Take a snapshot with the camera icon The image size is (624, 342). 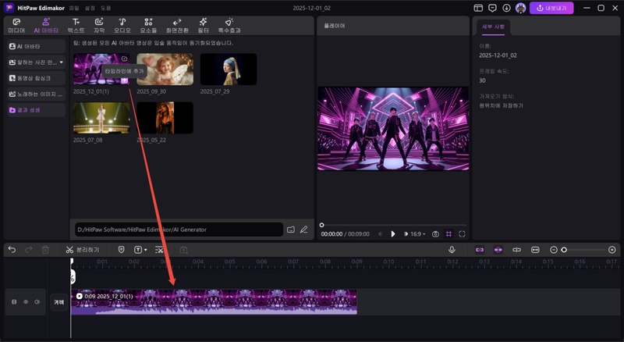pyautogui.click(x=435, y=233)
